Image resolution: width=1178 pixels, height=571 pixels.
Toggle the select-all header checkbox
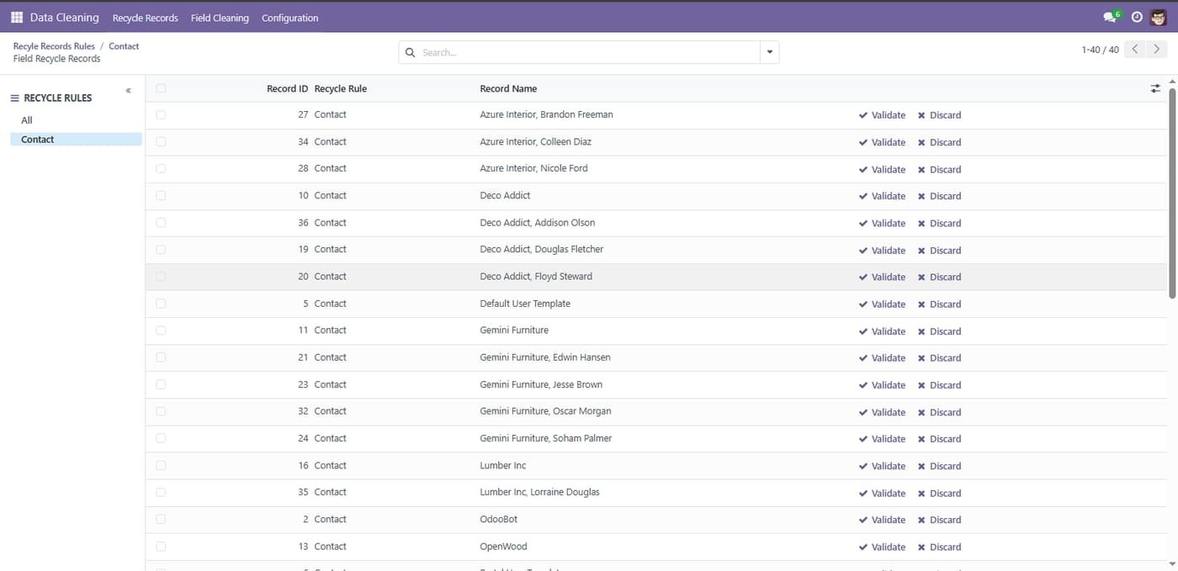click(x=161, y=88)
